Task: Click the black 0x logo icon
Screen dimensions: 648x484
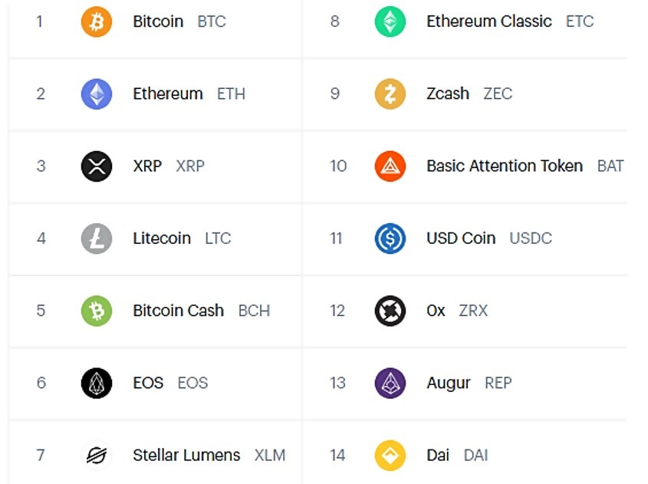Action: pos(390,311)
